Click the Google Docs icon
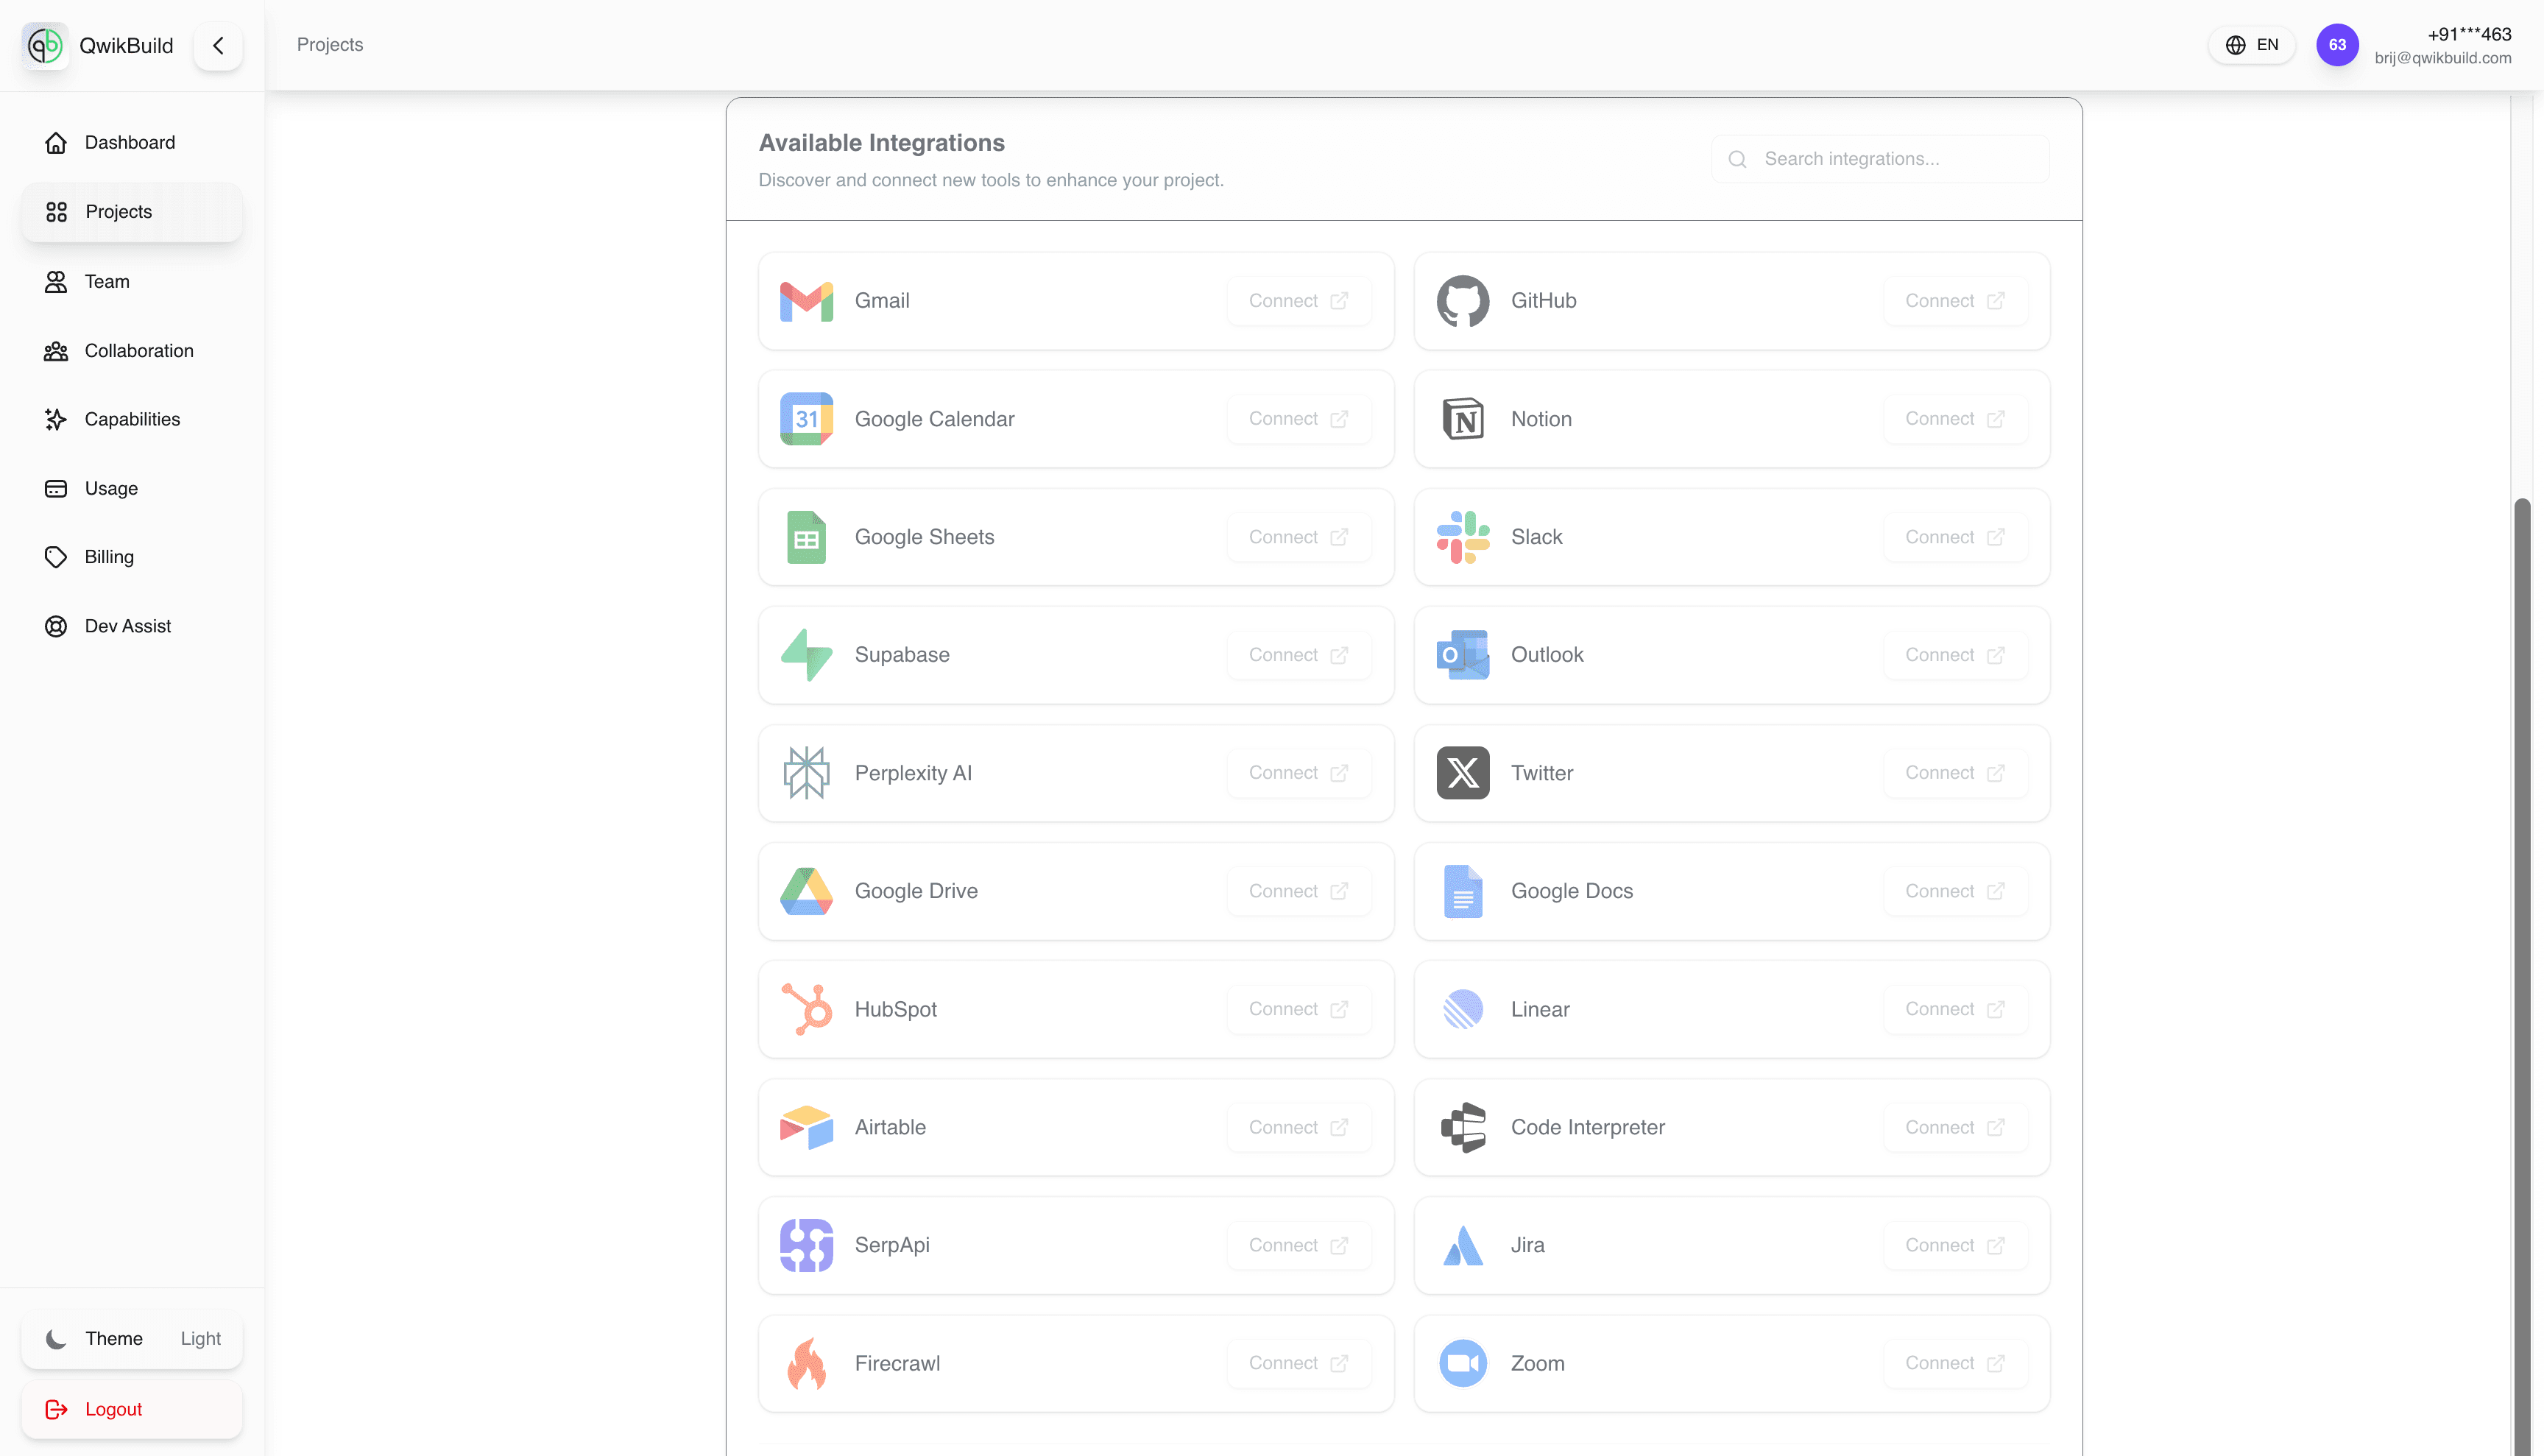 point(1462,891)
